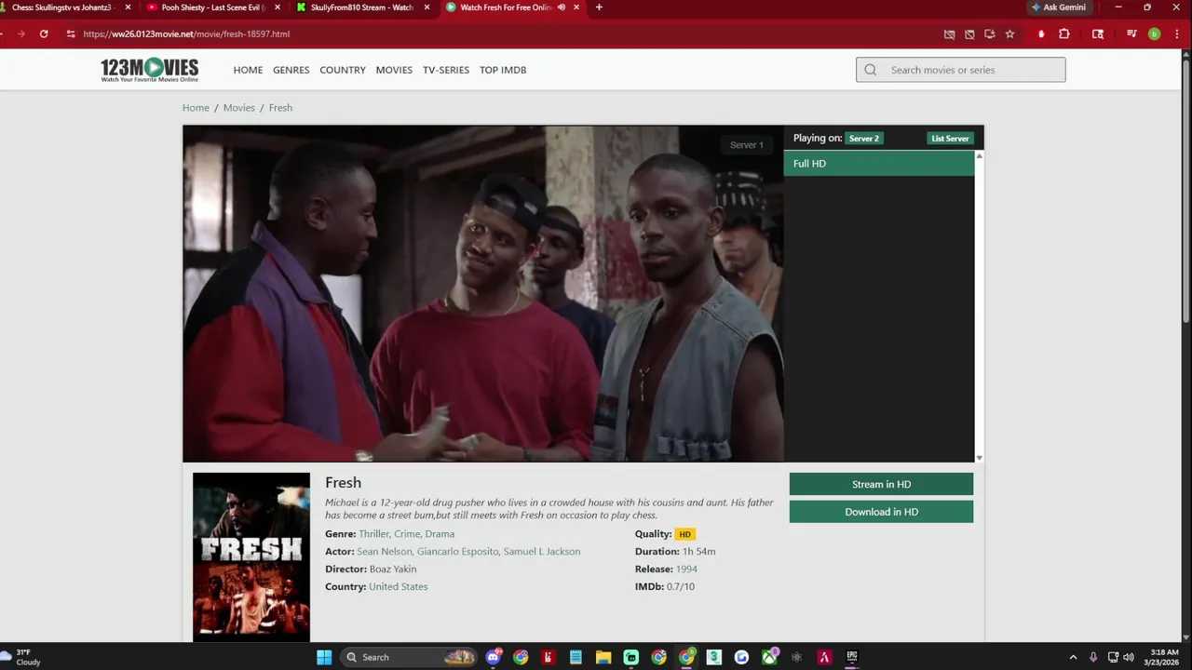Reload the page with the refresh icon
1192x670 pixels.
(x=44, y=33)
